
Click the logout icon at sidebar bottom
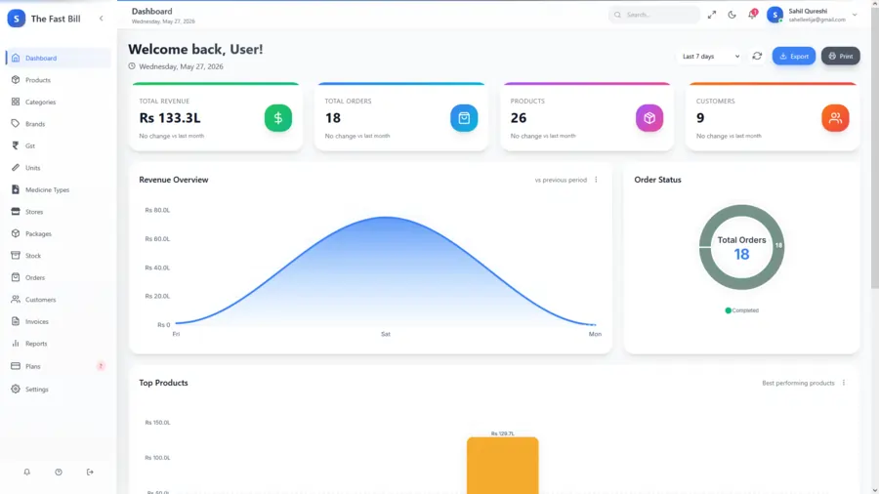(90, 473)
